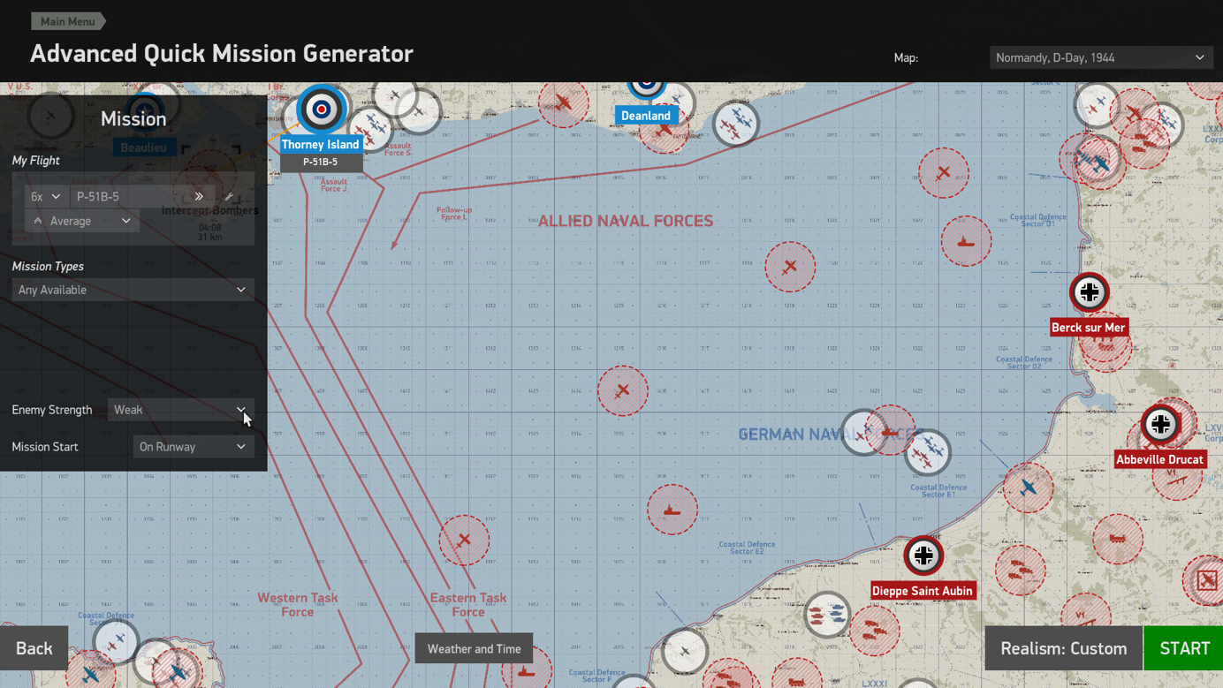Select the Thorney Island airfield roundel icon
The height and width of the screenshot is (688, 1223).
(322, 110)
